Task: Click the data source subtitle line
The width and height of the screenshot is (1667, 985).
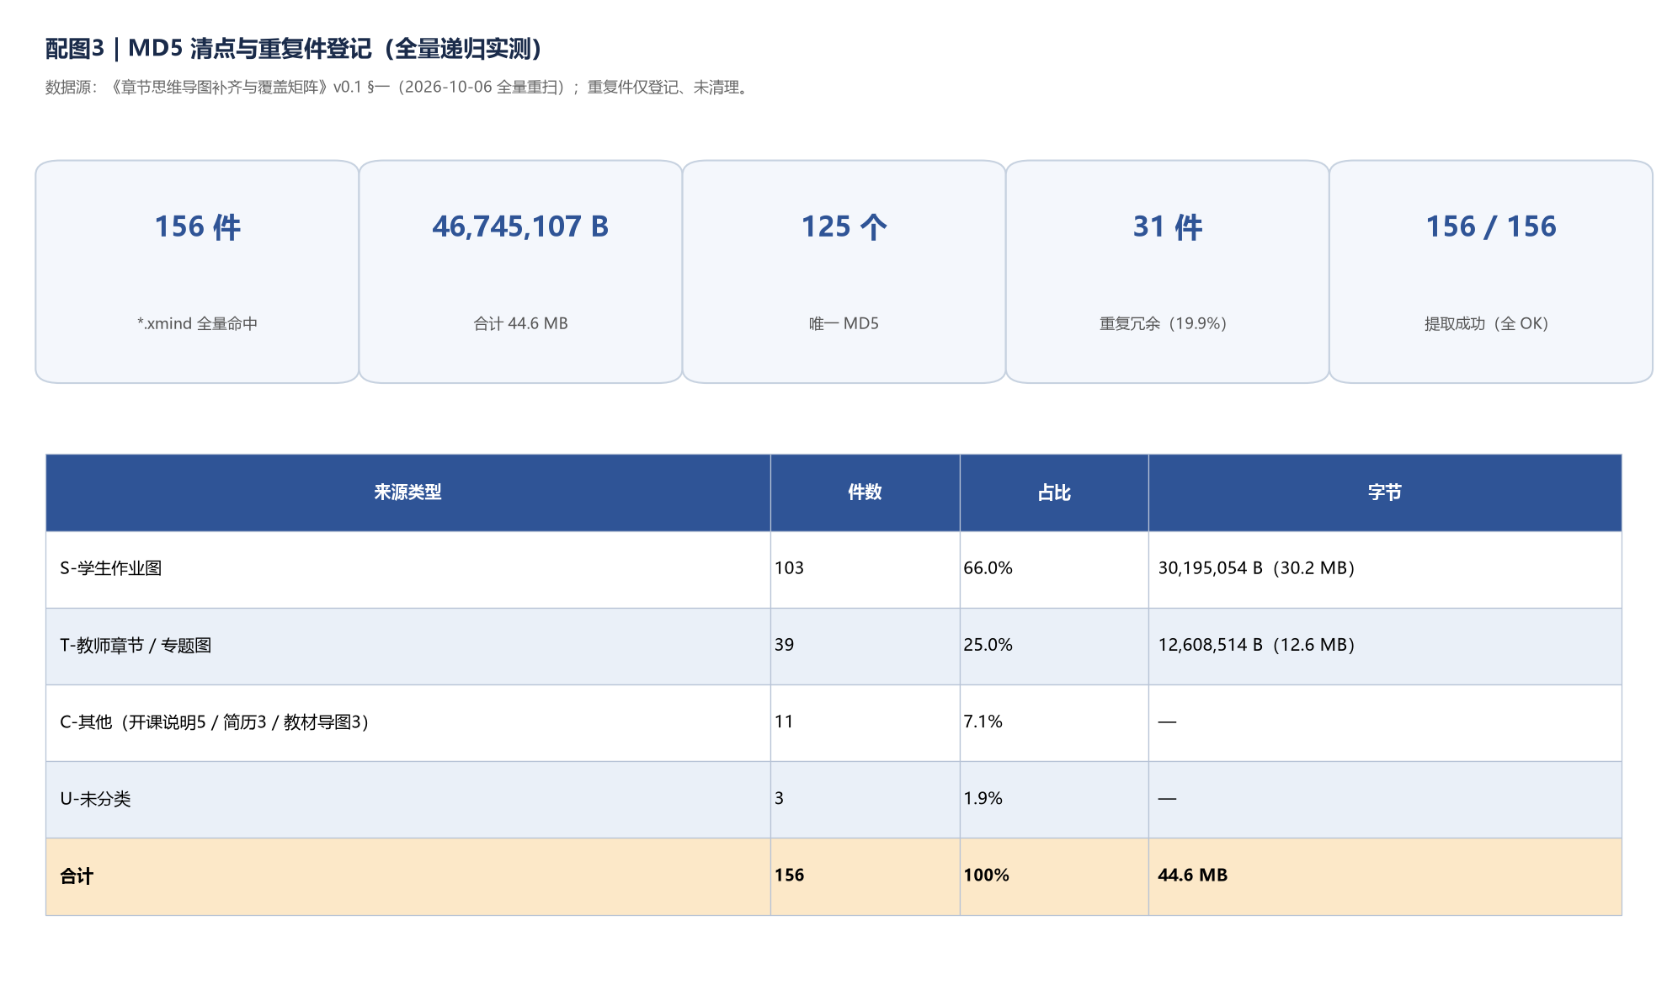Action: (x=397, y=88)
